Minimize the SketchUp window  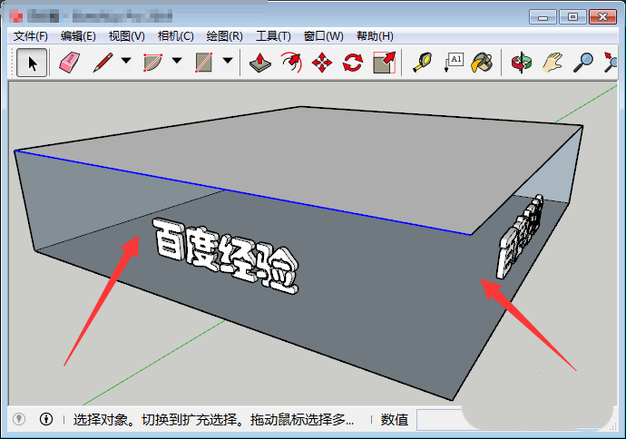[543, 16]
